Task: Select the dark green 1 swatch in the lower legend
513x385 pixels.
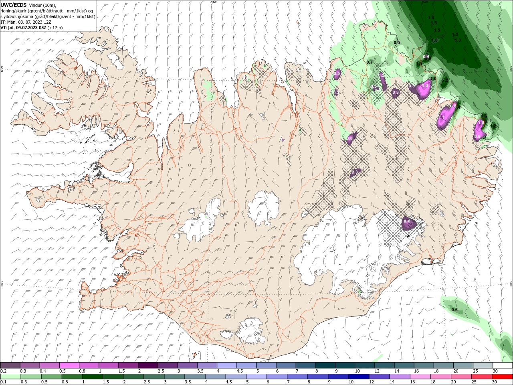Action: click(x=93, y=377)
